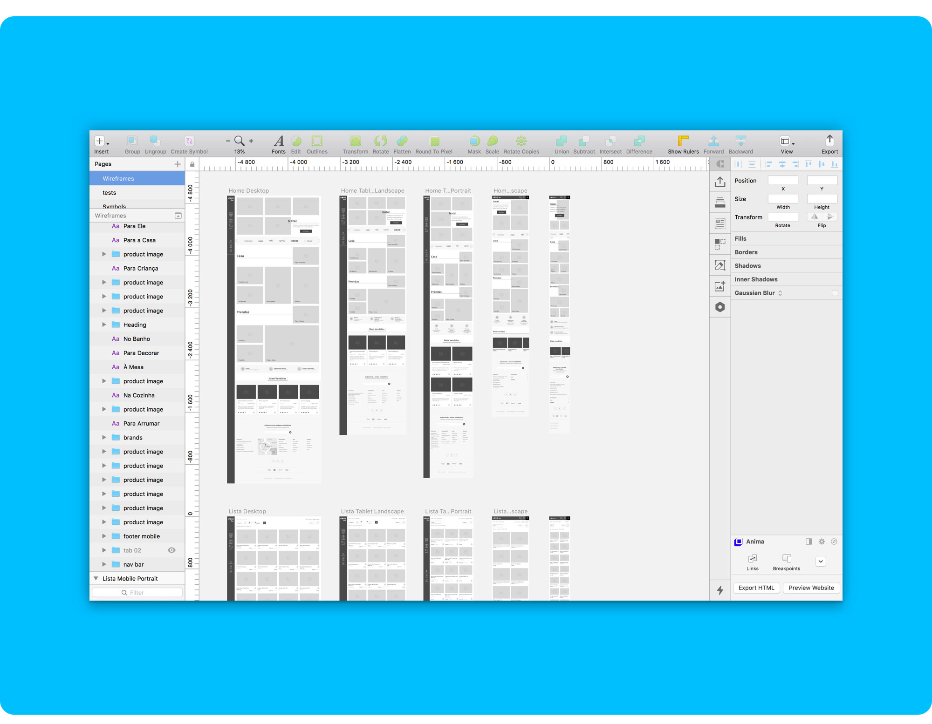Open the Anima panel dropdown chevron
The width and height of the screenshot is (932, 724).
pos(821,562)
